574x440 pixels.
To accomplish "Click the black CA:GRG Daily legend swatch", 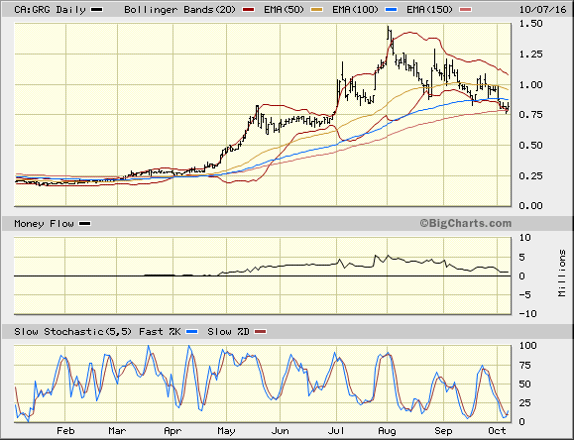I will click(x=96, y=10).
